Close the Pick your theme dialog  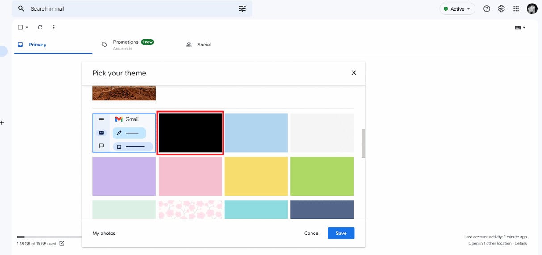(354, 72)
